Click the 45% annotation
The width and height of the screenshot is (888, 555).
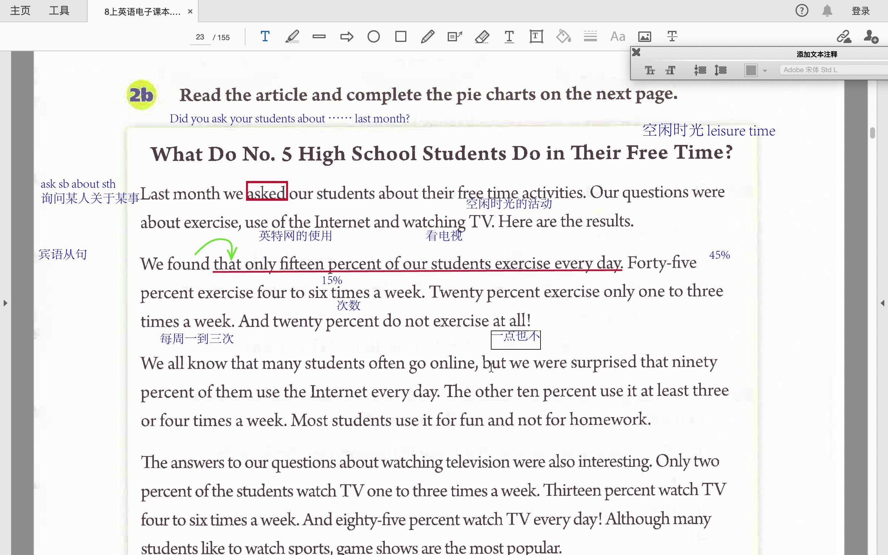click(719, 255)
